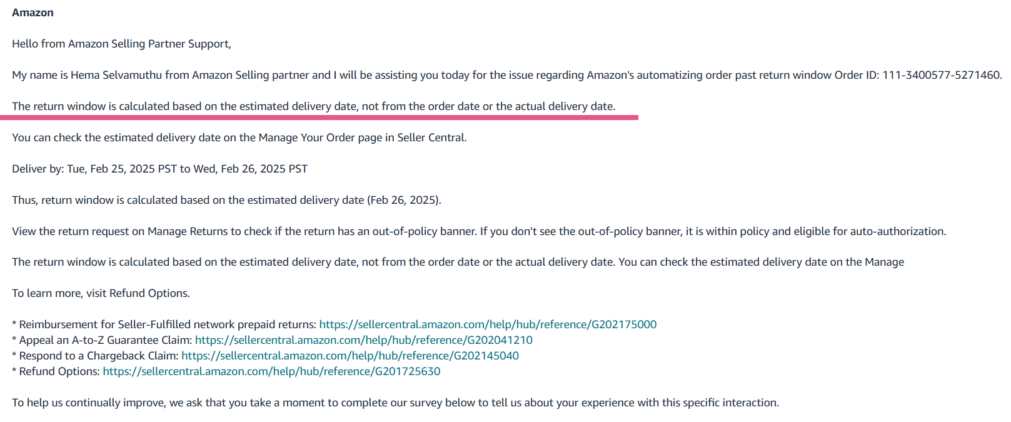Click the 'Hema Selvamuthu' introduction line
Screen dimensions: 1011x422
(506, 75)
